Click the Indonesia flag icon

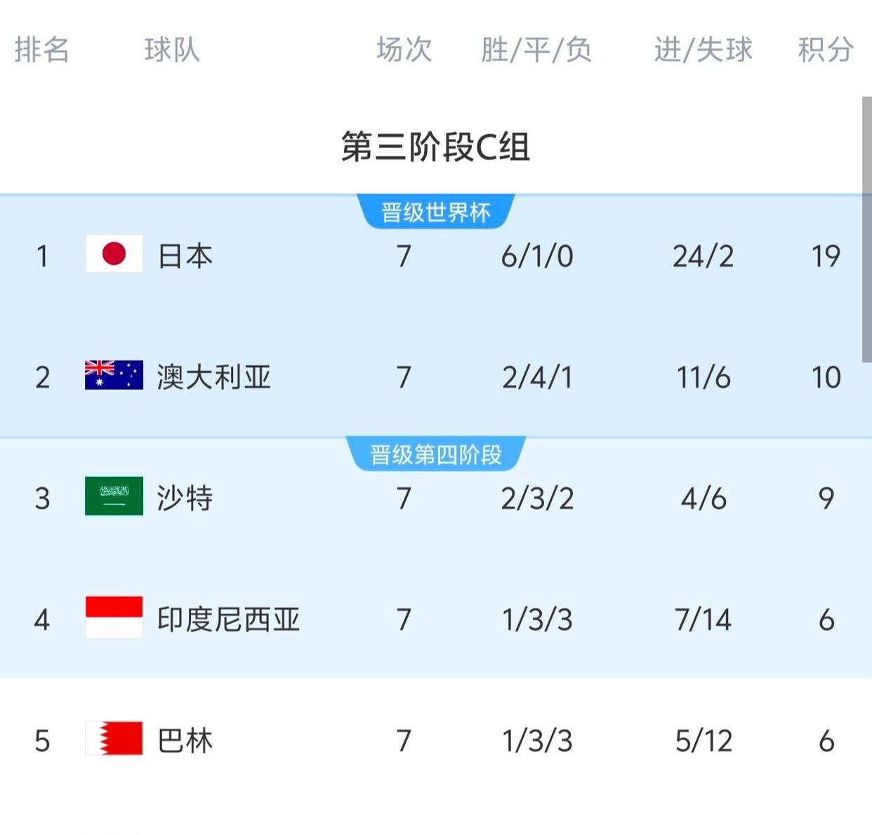pos(114,617)
